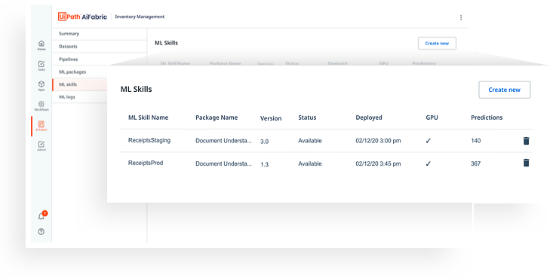Open the Pipelines menu item
The image size is (550, 278).
[100, 60]
